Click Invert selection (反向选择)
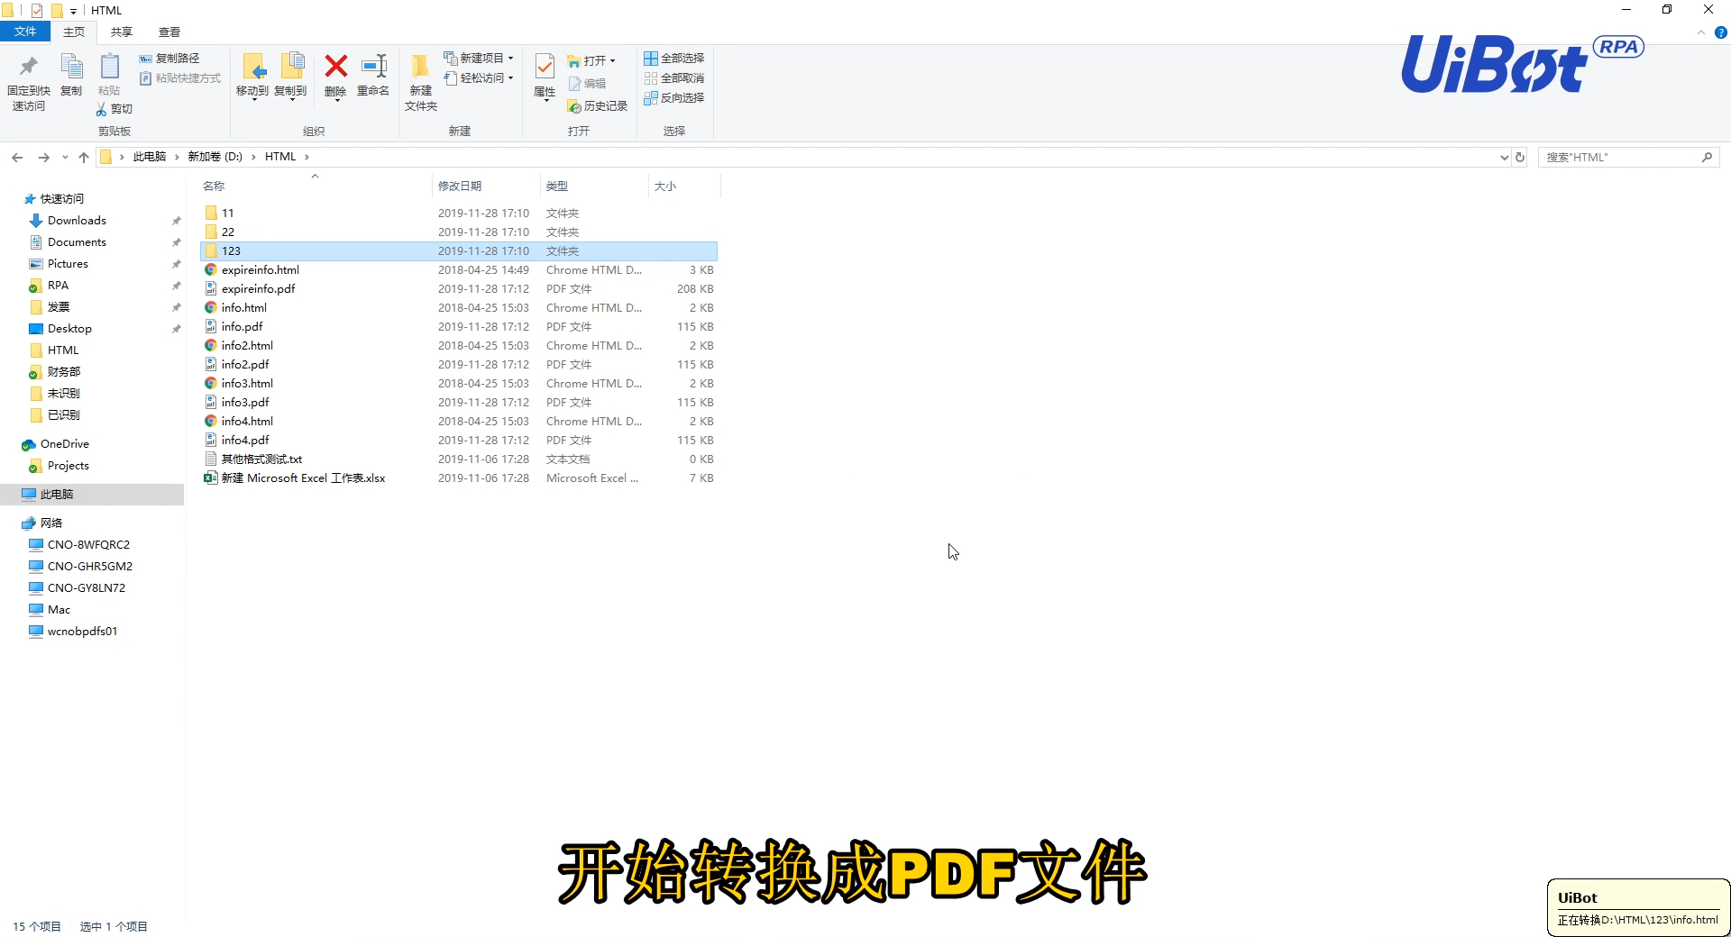 pyautogui.click(x=673, y=98)
